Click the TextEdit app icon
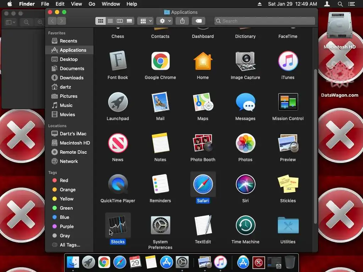This screenshot has width=363, height=272. pos(203,225)
